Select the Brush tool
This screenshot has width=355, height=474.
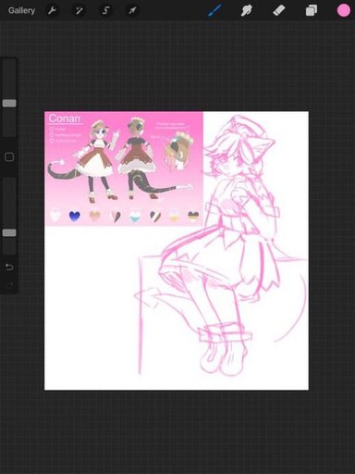214,10
